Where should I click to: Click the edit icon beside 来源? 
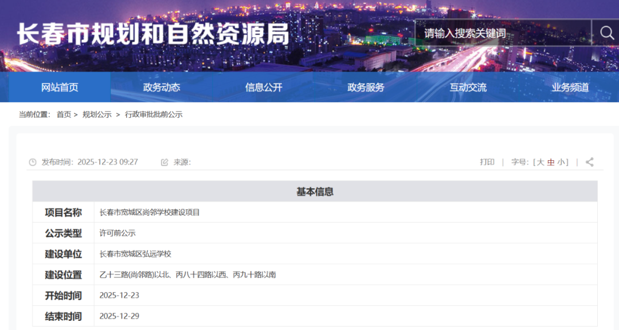[164, 162]
